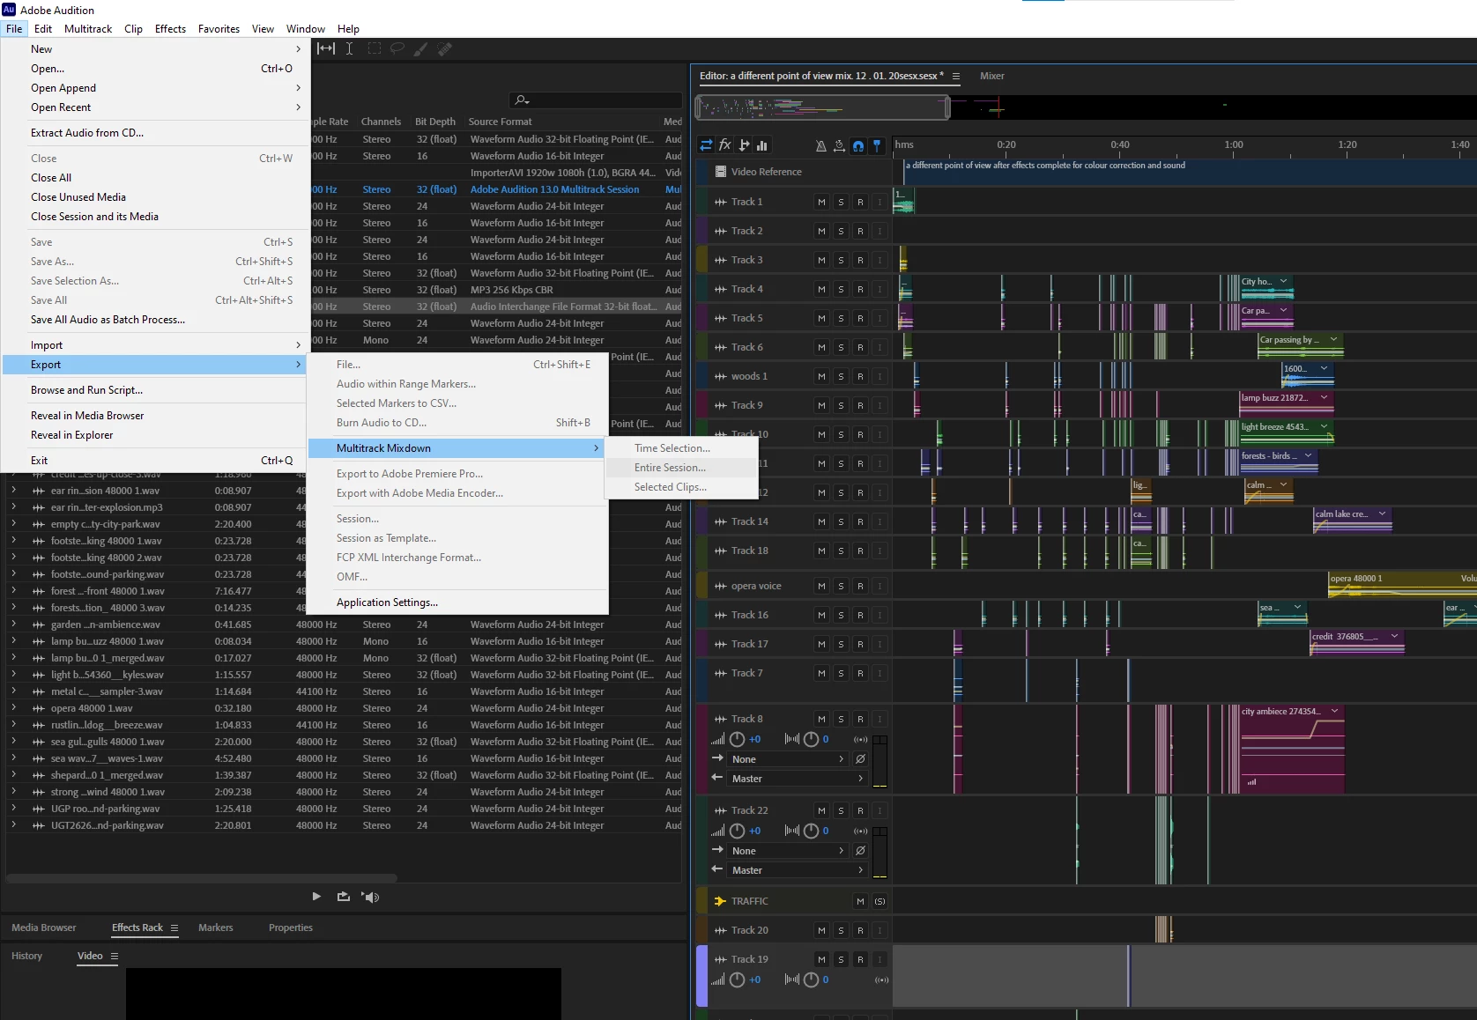This screenshot has height=1020, width=1477.
Task: Toggle loop playback in Files panel
Action: click(x=343, y=897)
